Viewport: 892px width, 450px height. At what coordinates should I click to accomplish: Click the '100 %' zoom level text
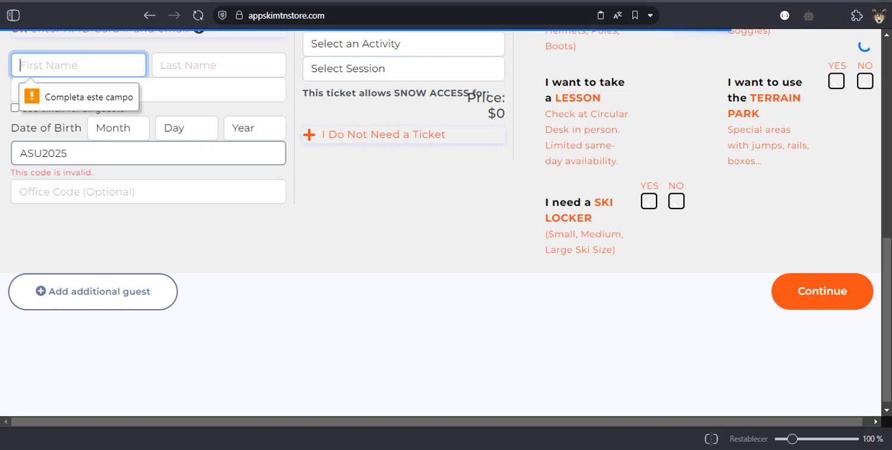872,439
